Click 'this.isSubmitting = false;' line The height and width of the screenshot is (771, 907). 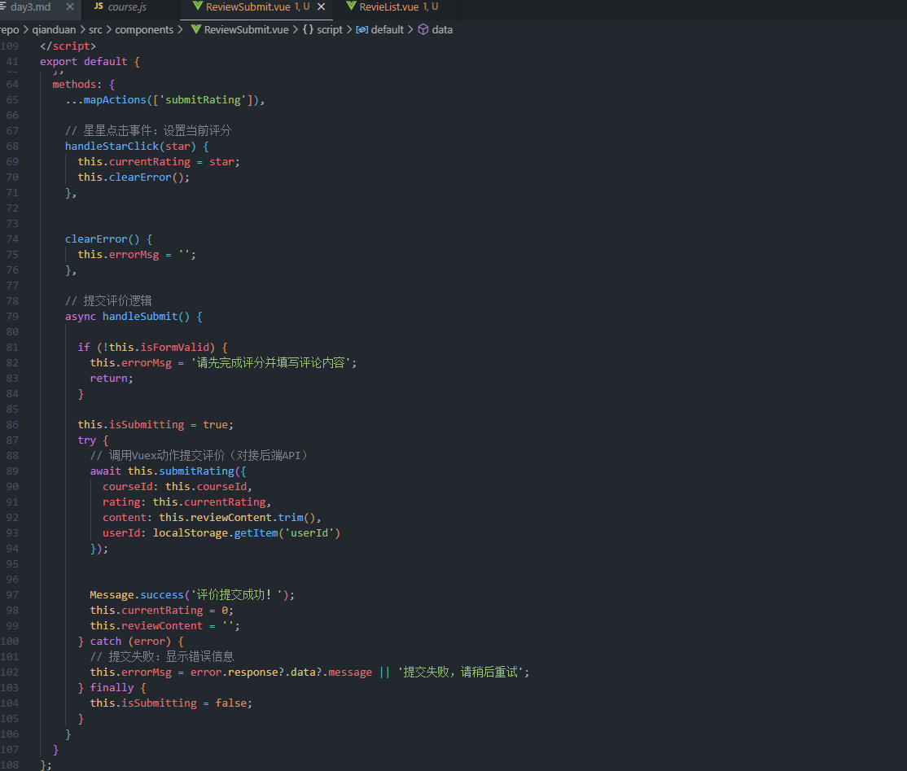pos(171,703)
